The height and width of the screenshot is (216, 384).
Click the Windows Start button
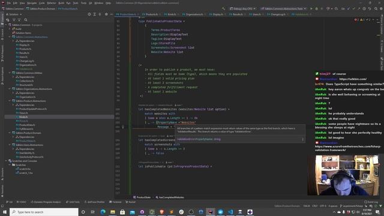[5, 212]
